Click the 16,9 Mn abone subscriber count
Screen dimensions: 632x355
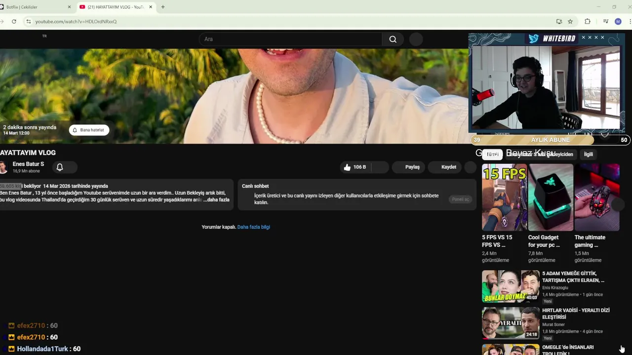pos(26,171)
